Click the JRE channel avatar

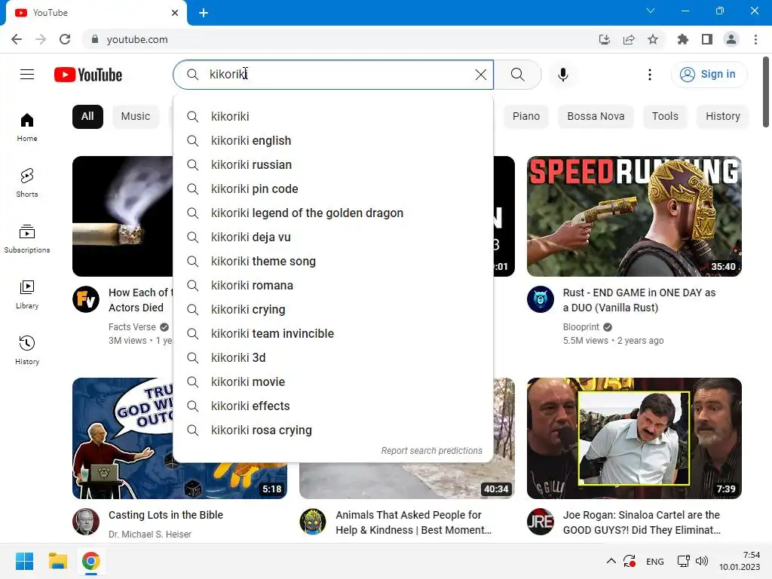(540, 522)
